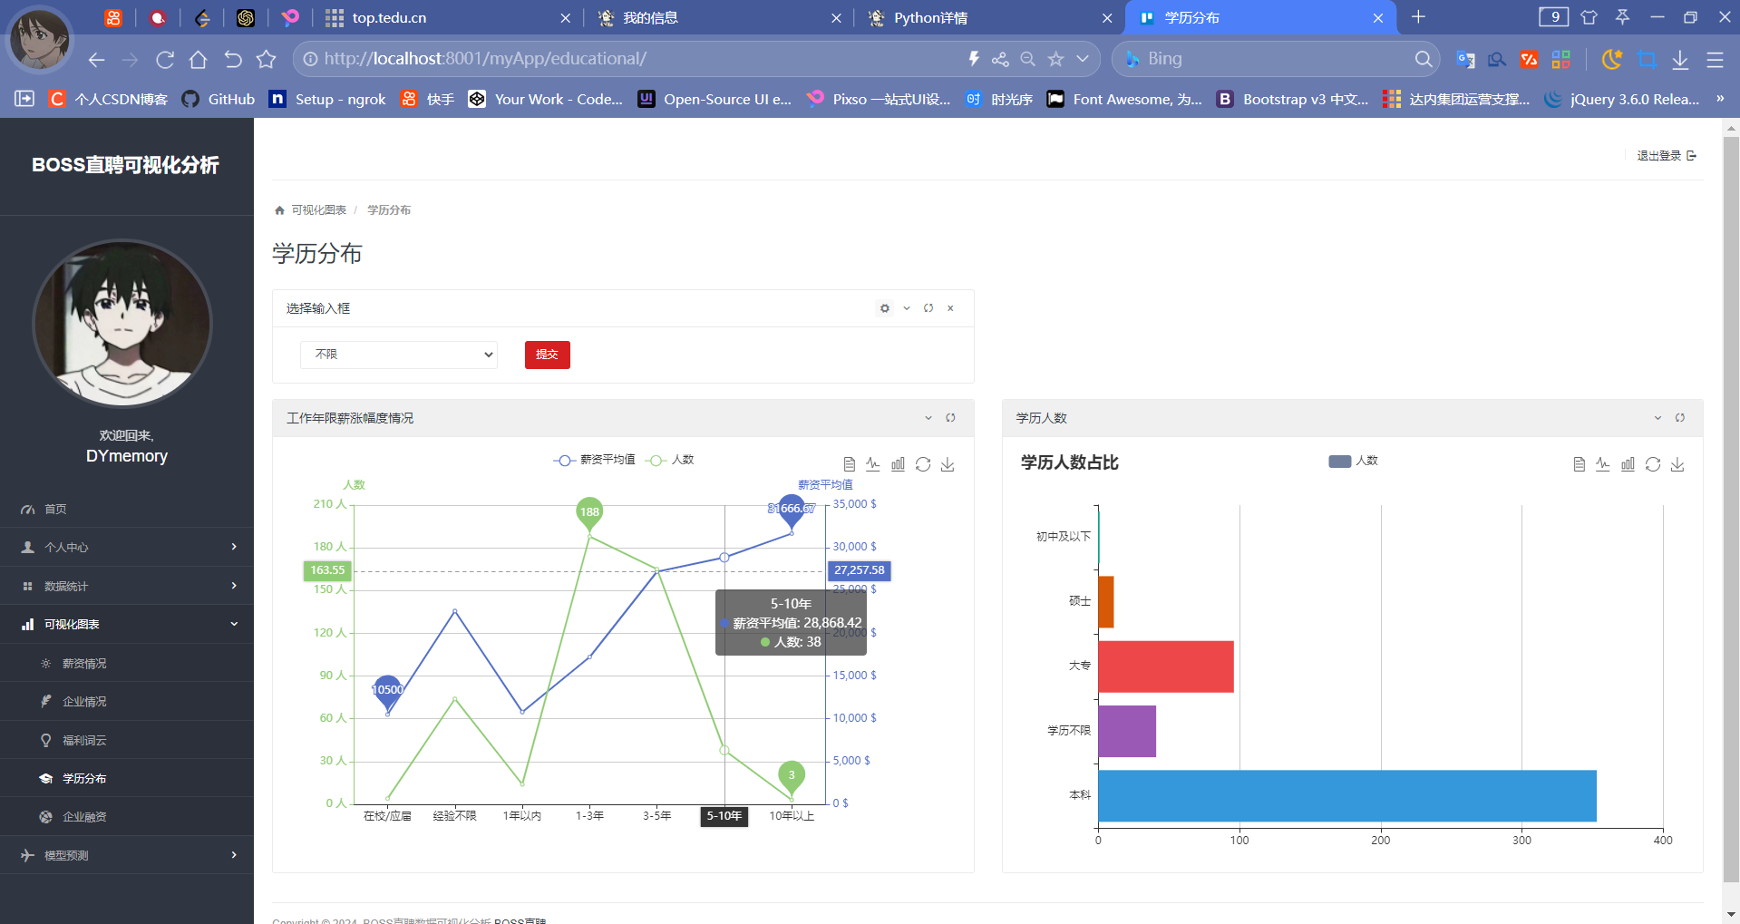Switch salary chart to line type

(873, 464)
